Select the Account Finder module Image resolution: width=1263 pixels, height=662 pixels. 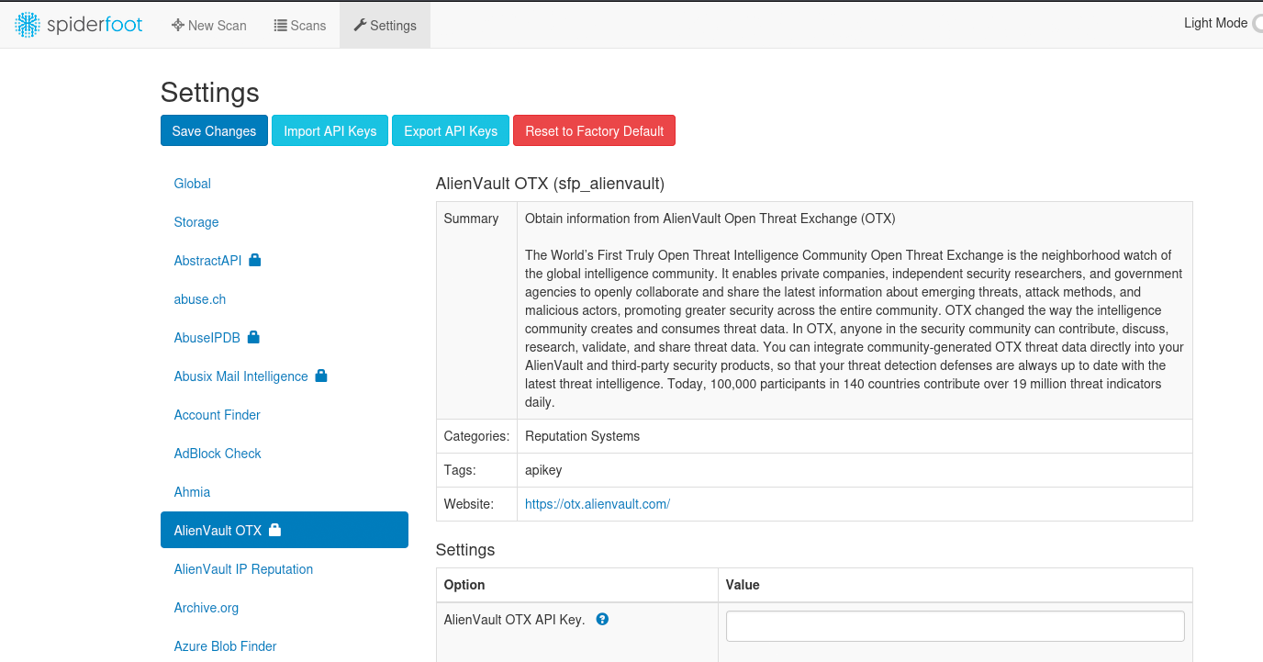[285, 415]
